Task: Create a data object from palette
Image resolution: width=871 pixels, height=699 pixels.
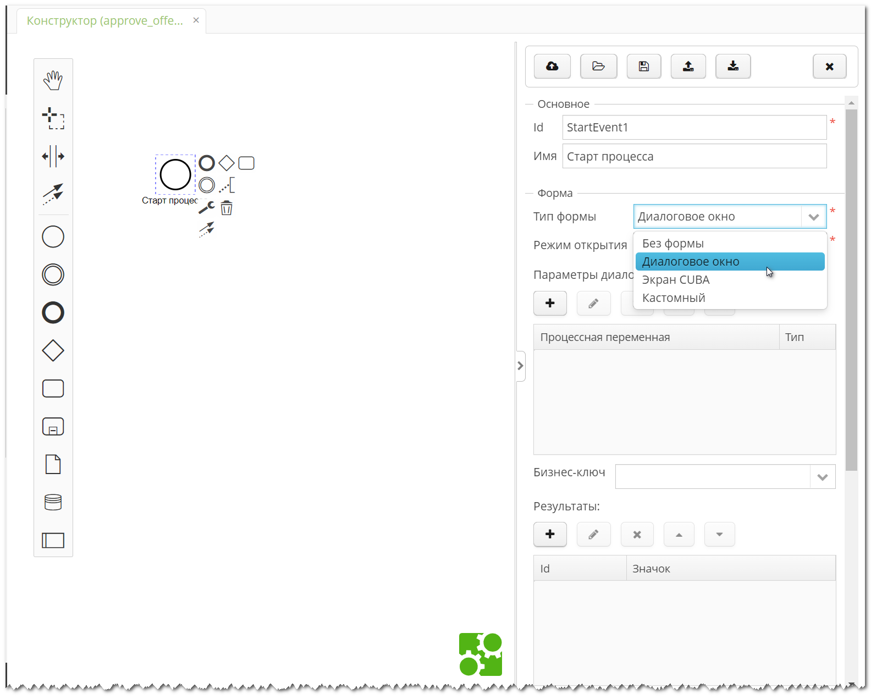Action: (53, 464)
